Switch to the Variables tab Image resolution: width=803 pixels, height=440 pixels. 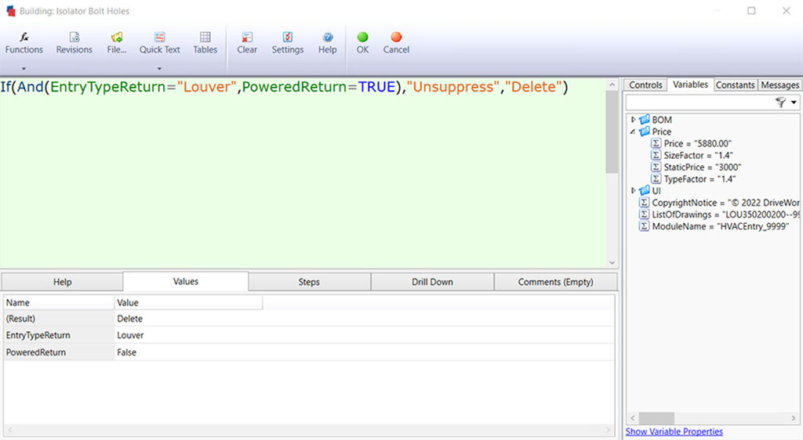coord(690,85)
